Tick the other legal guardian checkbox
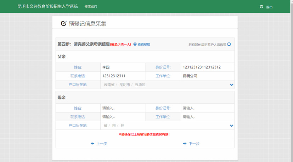Viewport: 293px width, 162px height. [229, 44]
